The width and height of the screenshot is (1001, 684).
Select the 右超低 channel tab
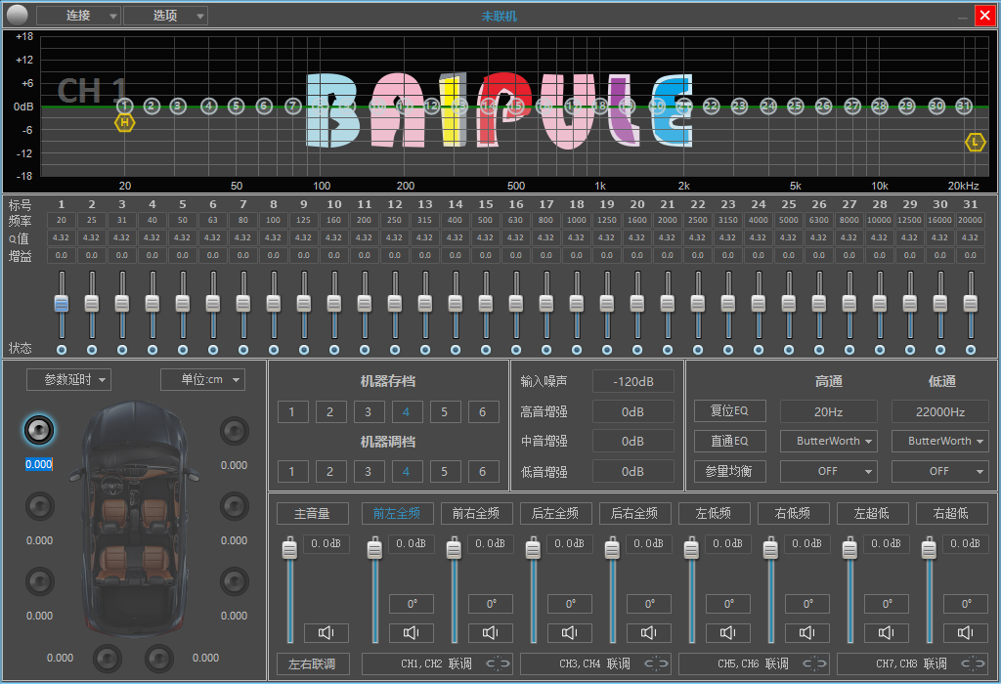click(x=951, y=513)
